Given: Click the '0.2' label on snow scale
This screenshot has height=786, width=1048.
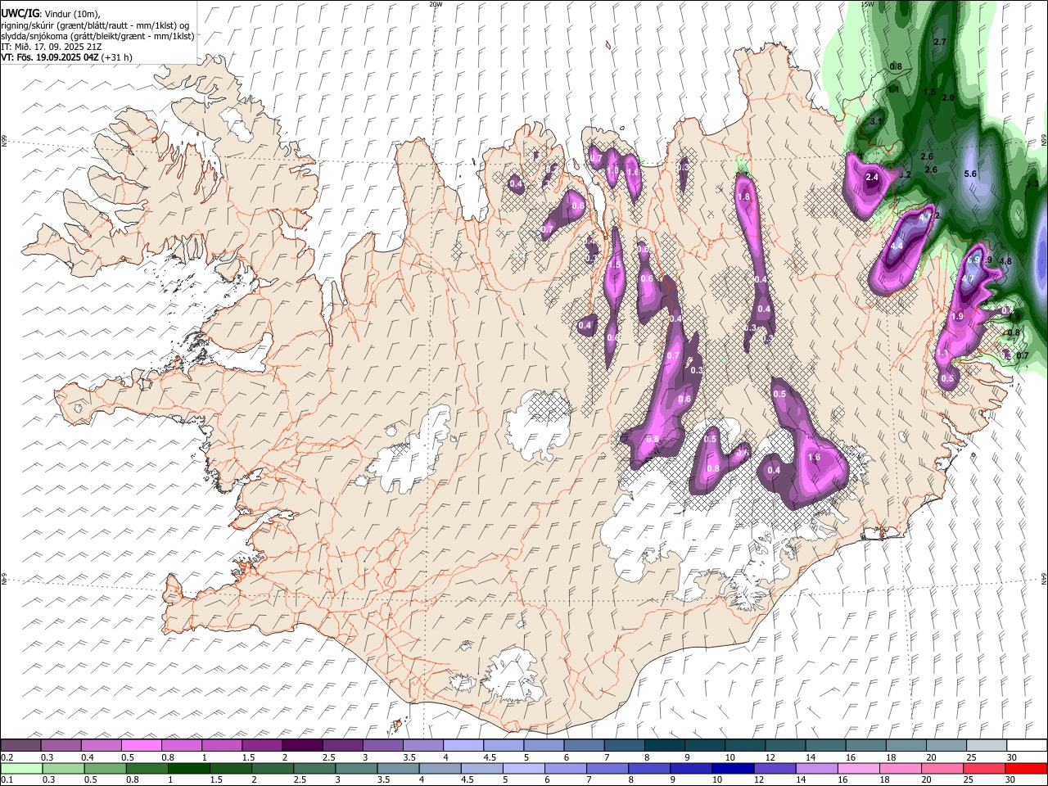Looking at the screenshot, I should (6, 757).
